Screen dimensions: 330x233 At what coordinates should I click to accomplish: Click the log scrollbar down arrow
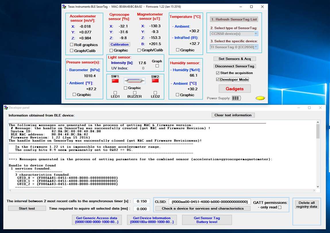318,187
